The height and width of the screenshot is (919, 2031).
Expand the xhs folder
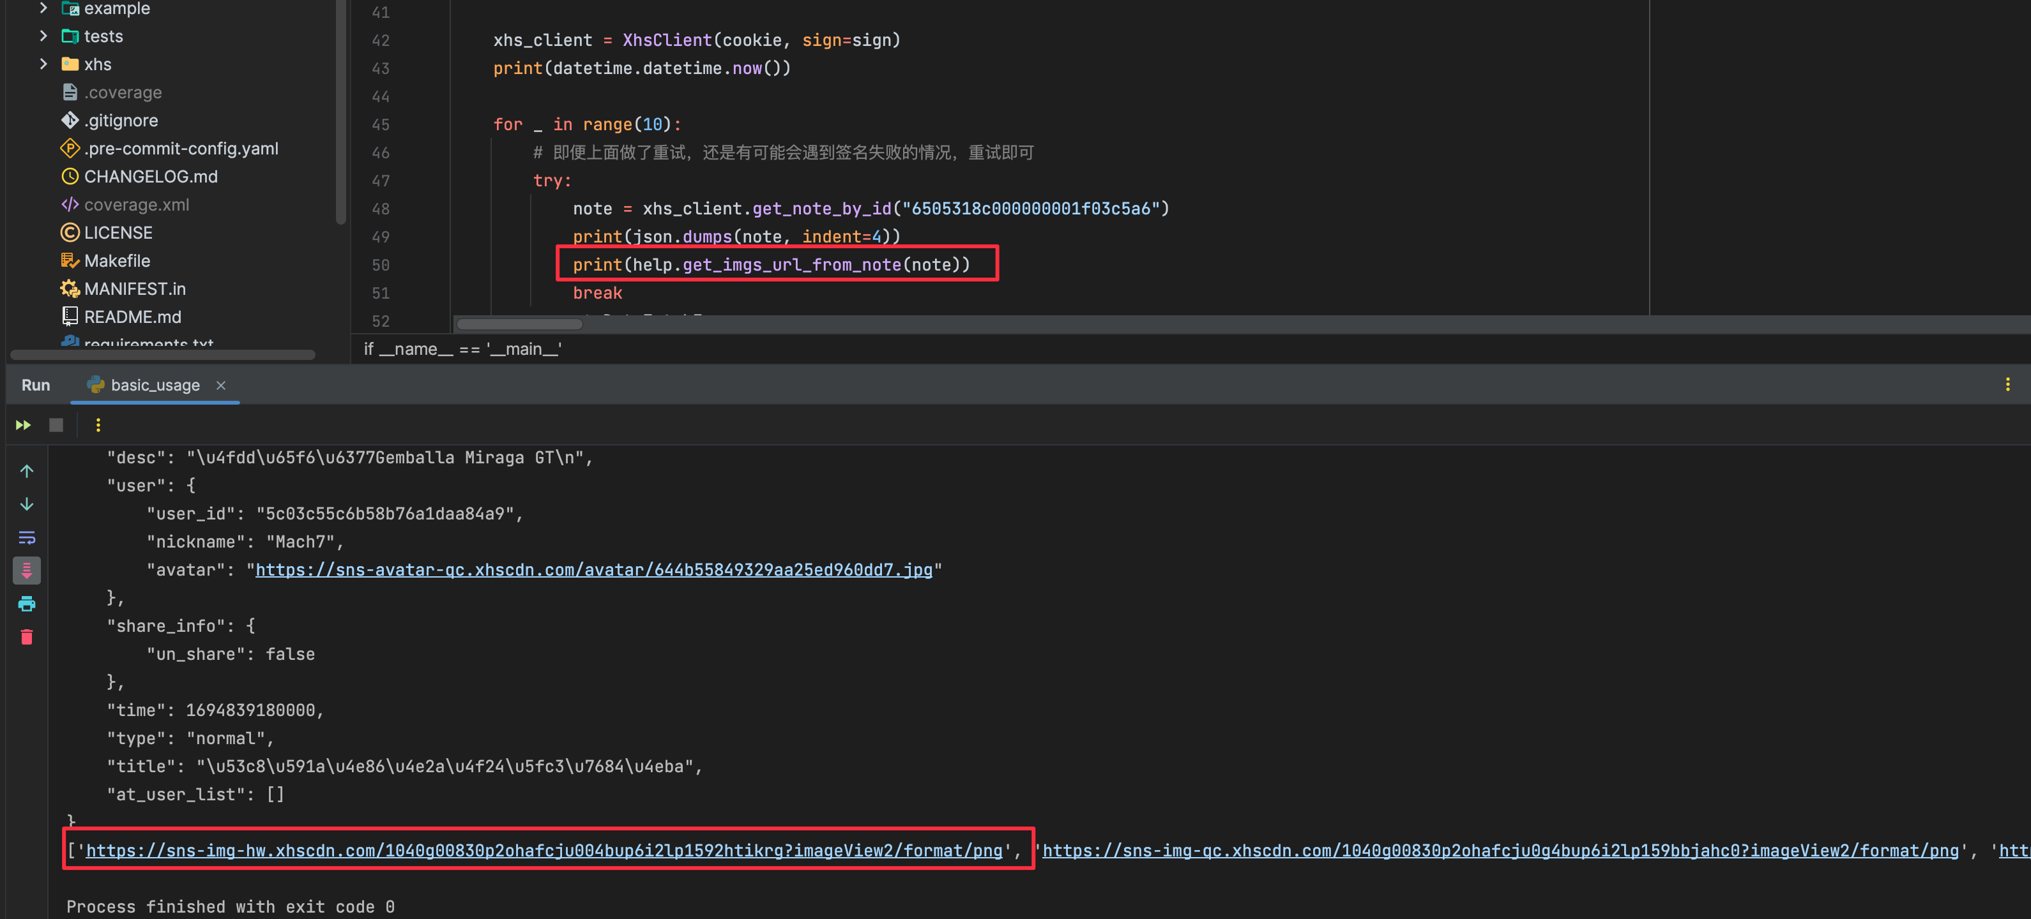tap(43, 64)
